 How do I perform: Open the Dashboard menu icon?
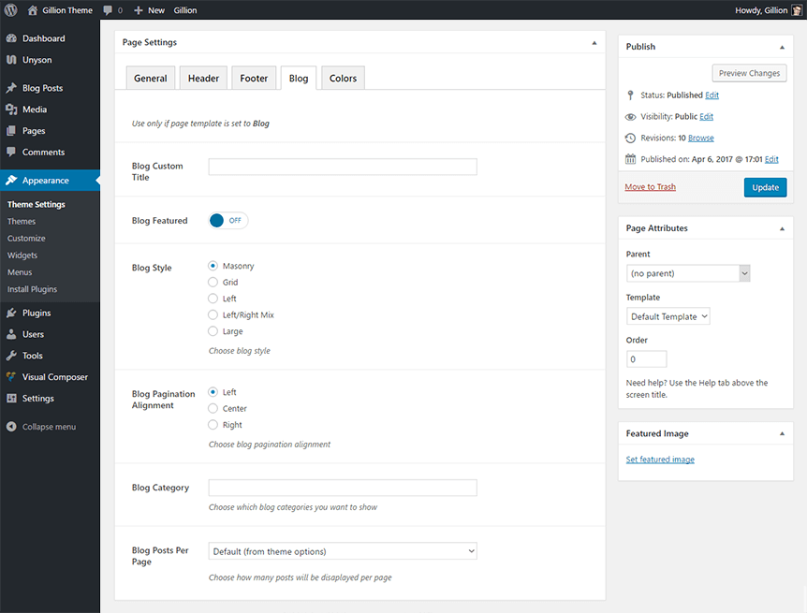pos(11,38)
